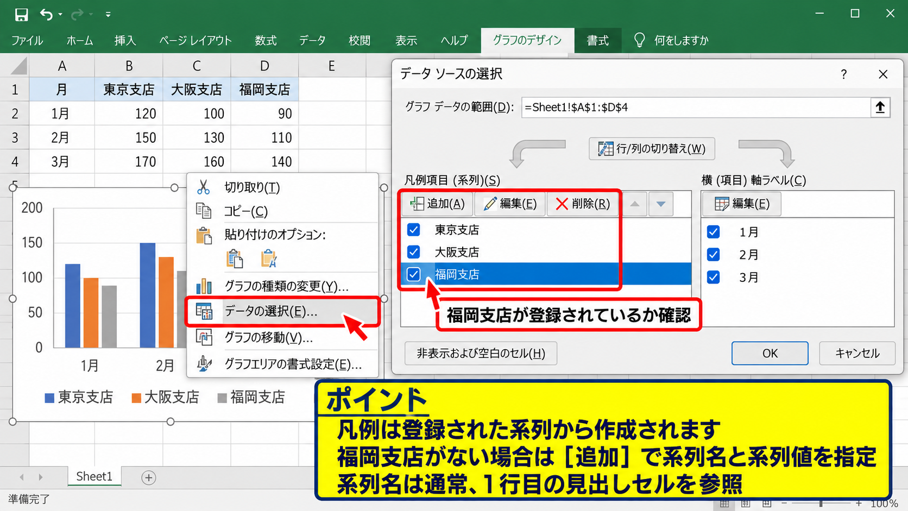The width and height of the screenshot is (908, 511).
Task: Select グラフの種類の変更 in context menu
Action: click(x=282, y=286)
